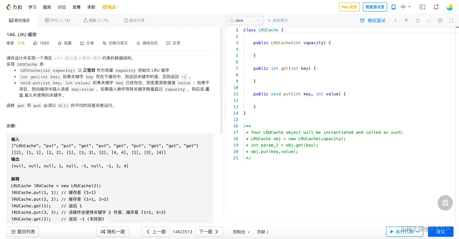This screenshot has width=459, height=239.
Task: Click the 146/2513 problem counter
Action: click(x=182, y=232)
